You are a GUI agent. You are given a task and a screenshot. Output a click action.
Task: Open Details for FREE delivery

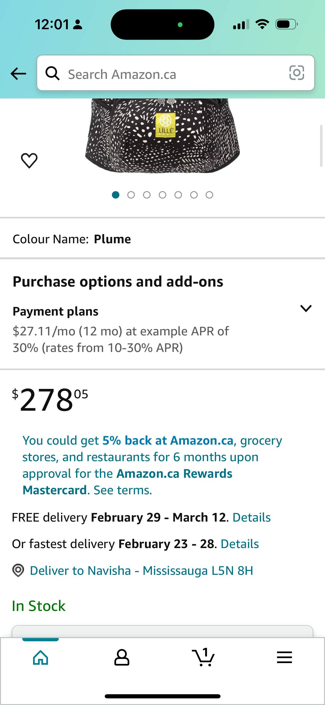[251, 517]
